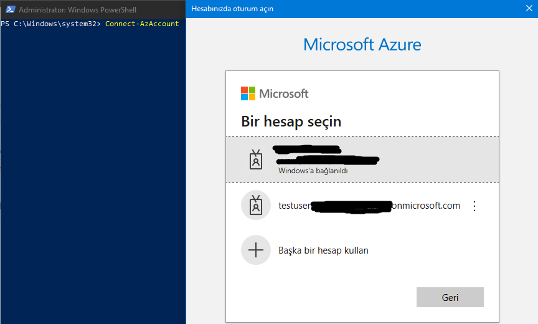Click the Microsoft logo in the sign-in box
The image size is (538, 324).
tap(275, 93)
